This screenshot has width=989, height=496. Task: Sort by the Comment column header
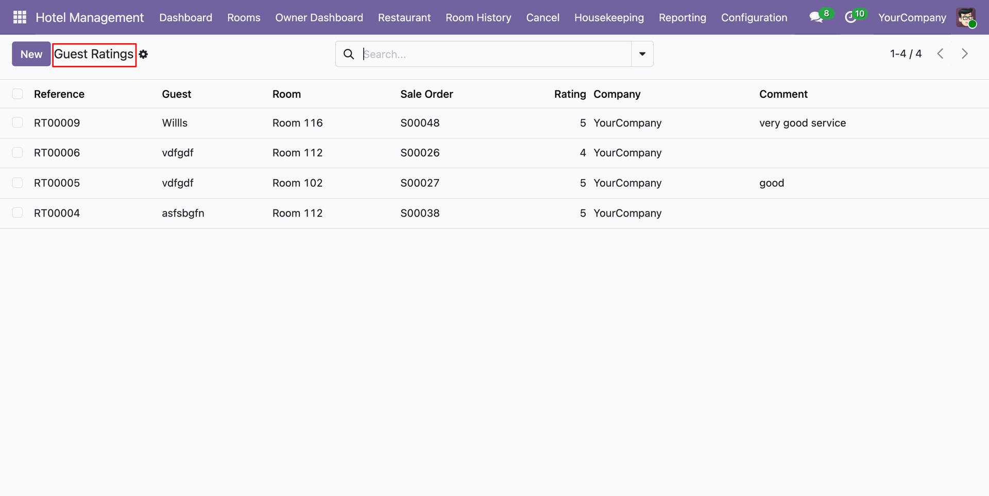[783, 94]
